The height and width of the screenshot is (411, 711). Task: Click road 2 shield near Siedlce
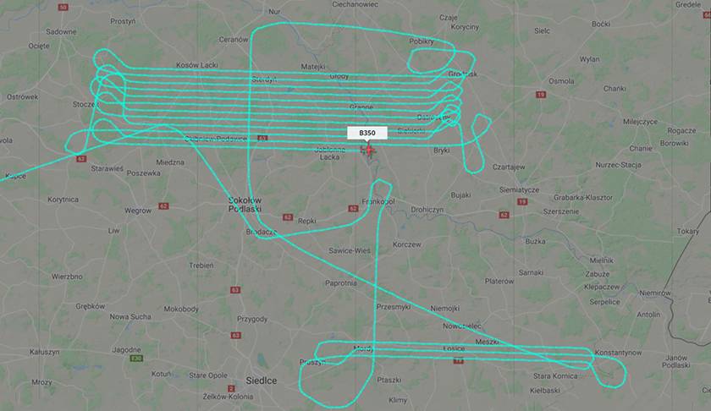point(231,388)
